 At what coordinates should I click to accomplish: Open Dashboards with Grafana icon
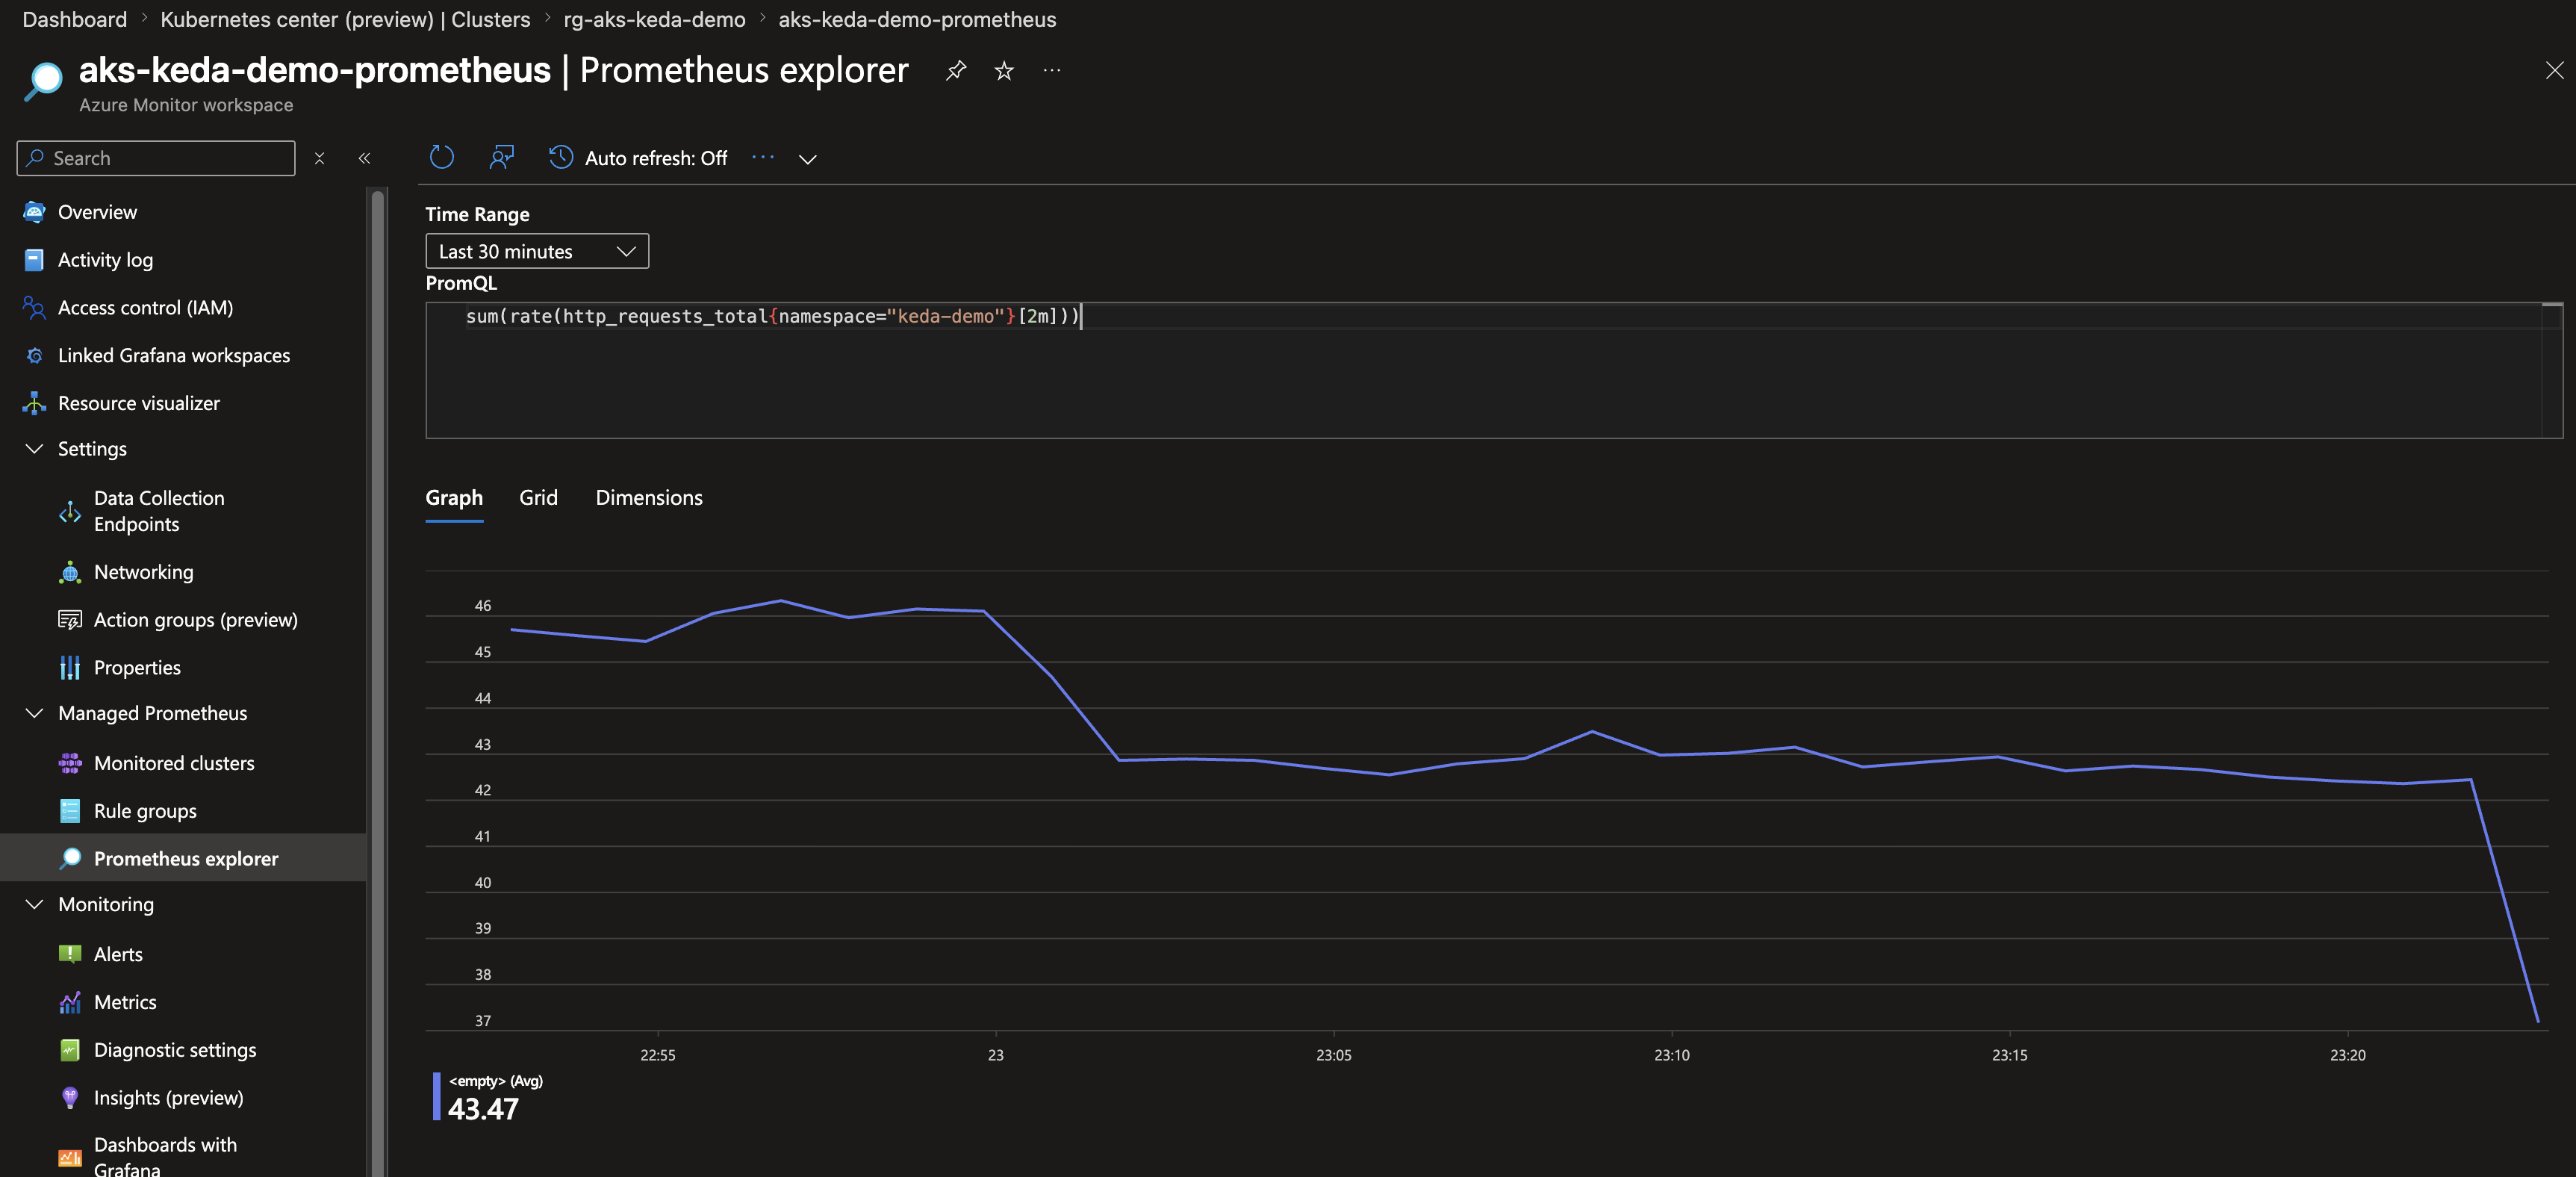(x=70, y=1157)
